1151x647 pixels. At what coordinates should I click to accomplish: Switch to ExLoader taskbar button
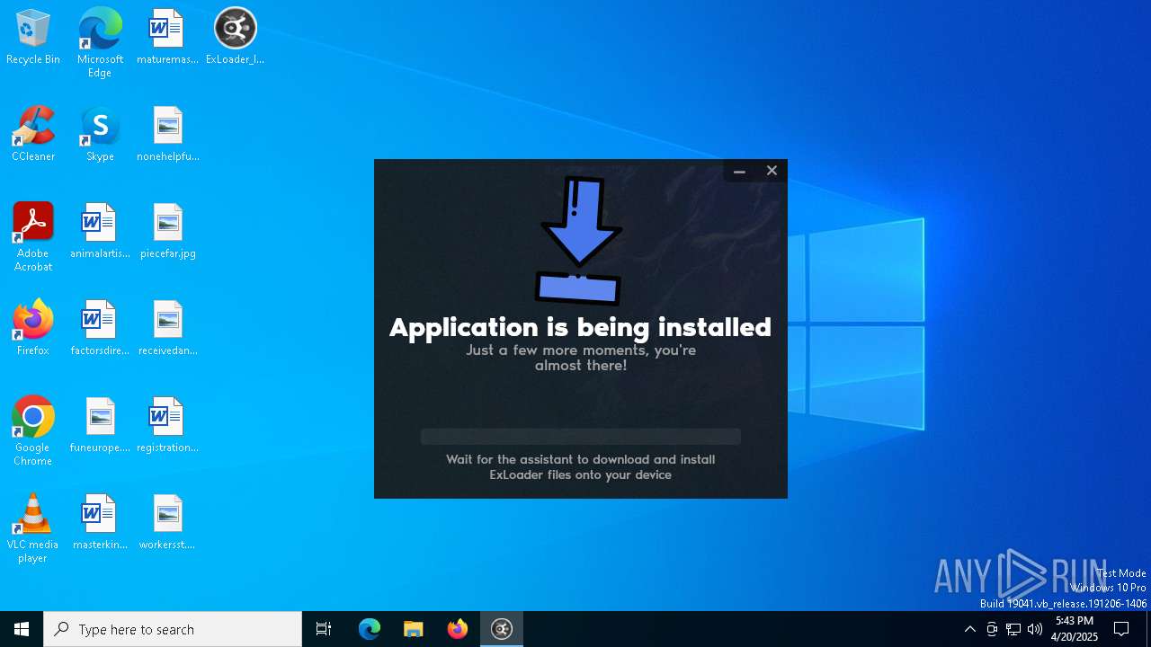[x=502, y=629]
